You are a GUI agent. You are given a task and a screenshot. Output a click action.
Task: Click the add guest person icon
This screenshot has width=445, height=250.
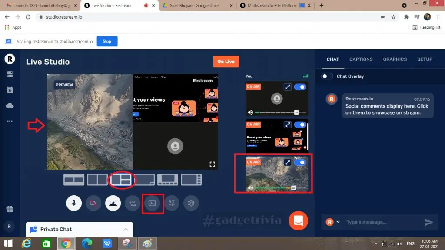click(133, 203)
